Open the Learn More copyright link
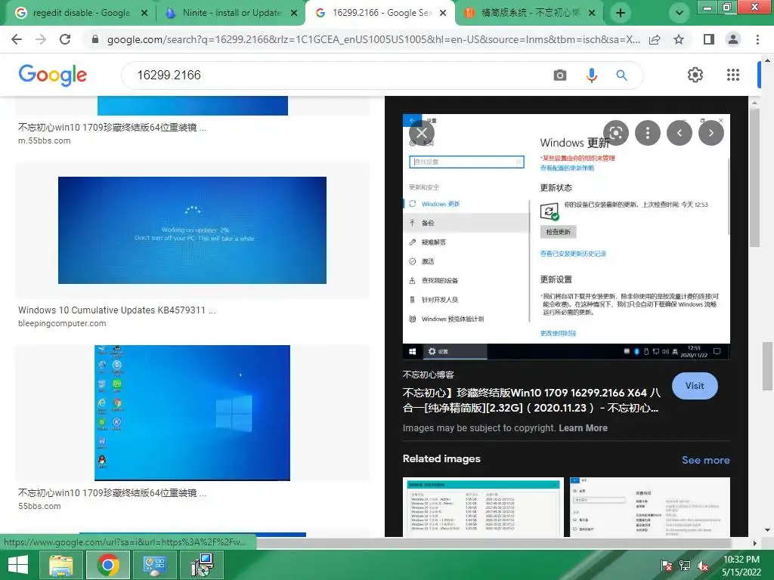 click(583, 428)
